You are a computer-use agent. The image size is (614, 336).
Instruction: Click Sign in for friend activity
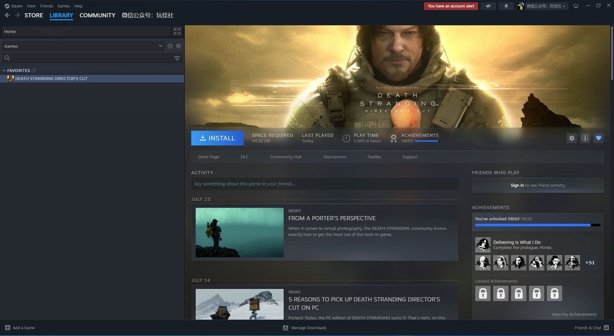pos(517,185)
